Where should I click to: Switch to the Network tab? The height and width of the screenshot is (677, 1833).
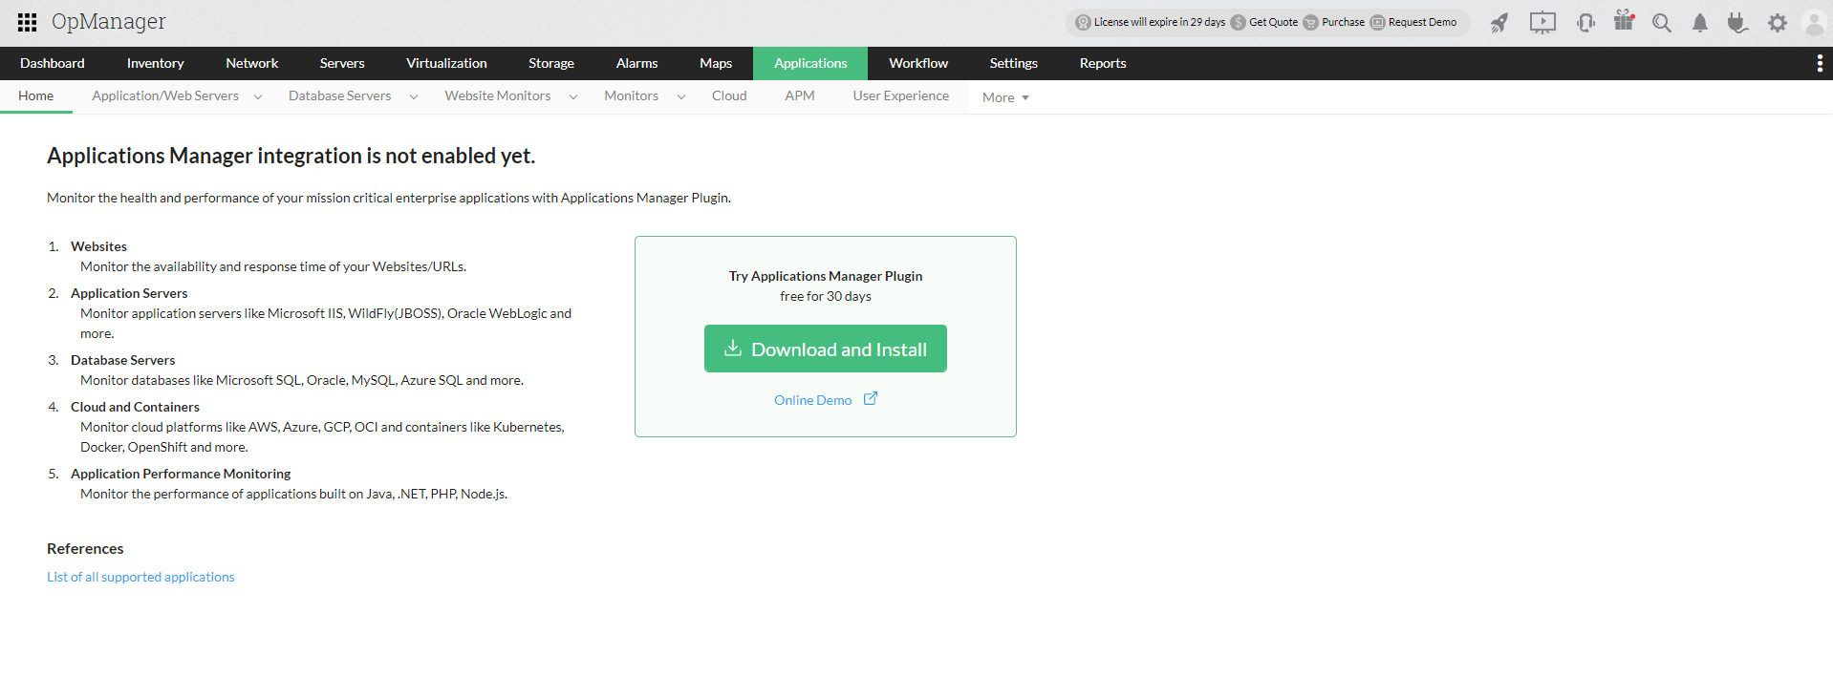252,63
